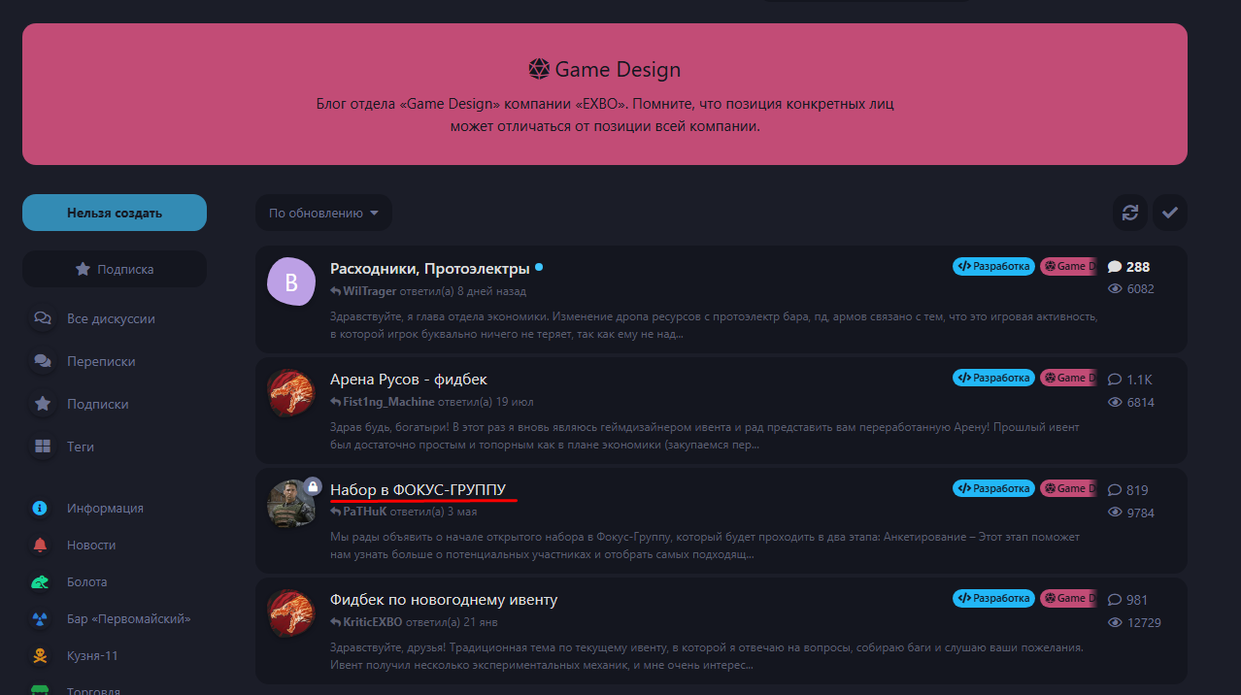Click lock icon on ФОКУС-ГРУППУ discussion avatar
Screen dimensions: 1241x695
[x=313, y=485]
